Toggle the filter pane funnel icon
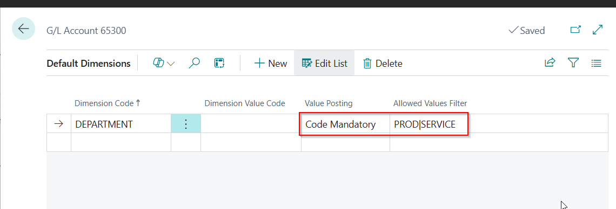This screenshot has height=209, width=616. [x=573, y=62]
